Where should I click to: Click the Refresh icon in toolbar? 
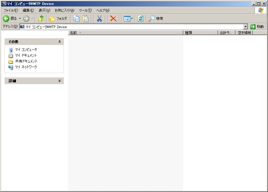[140, 19]
